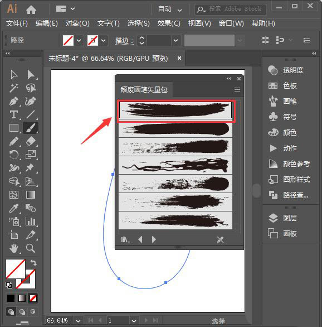Select the Shape Builder tool
322x327 pixels.
click(x=14, y=181)
